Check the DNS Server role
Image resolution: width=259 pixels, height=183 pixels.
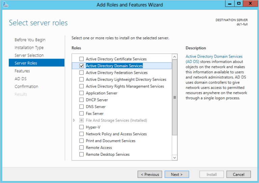pyautogui.click(x=81, y=107)
